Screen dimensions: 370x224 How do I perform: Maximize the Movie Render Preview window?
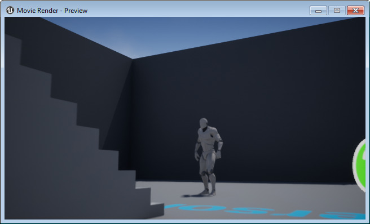[x=337, y=11]
